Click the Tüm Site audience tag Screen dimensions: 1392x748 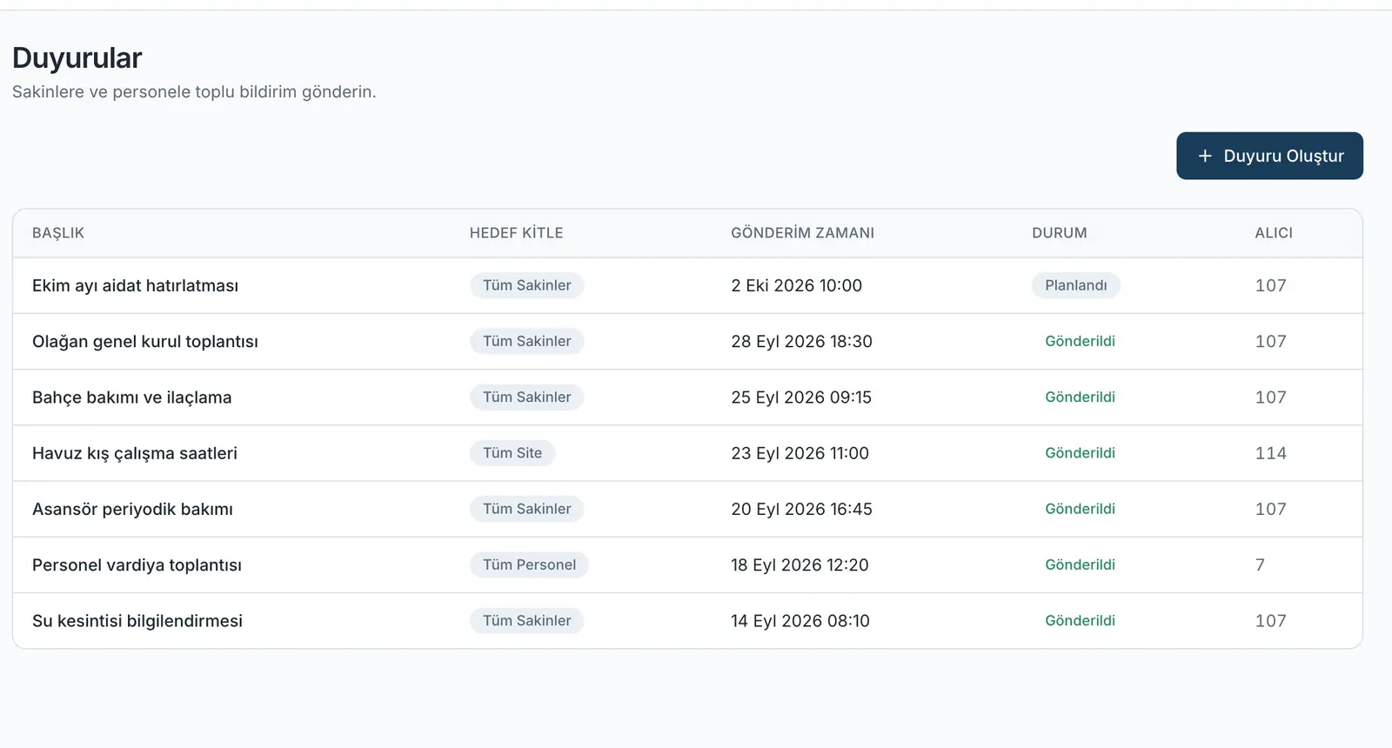512,453
